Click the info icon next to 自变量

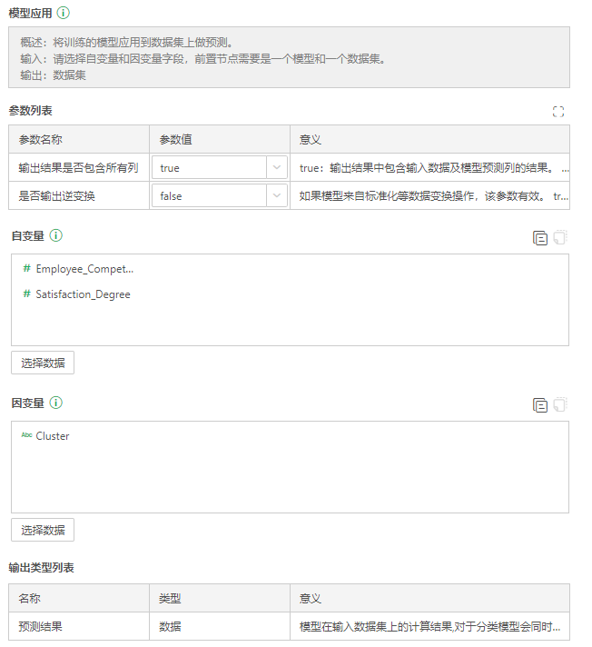coord(56,235)
